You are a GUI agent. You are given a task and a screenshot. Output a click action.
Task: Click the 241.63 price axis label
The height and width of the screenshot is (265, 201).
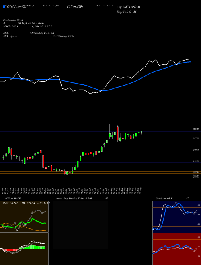pyautogui.click(x=196, y=161)
